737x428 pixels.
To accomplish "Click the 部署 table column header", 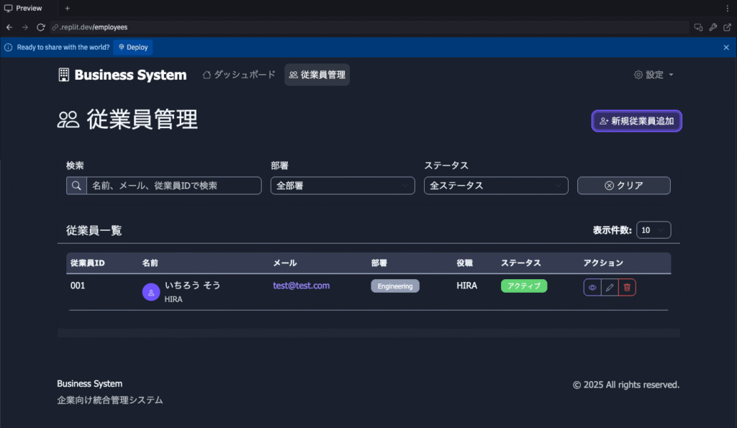I will pos(379,263).
